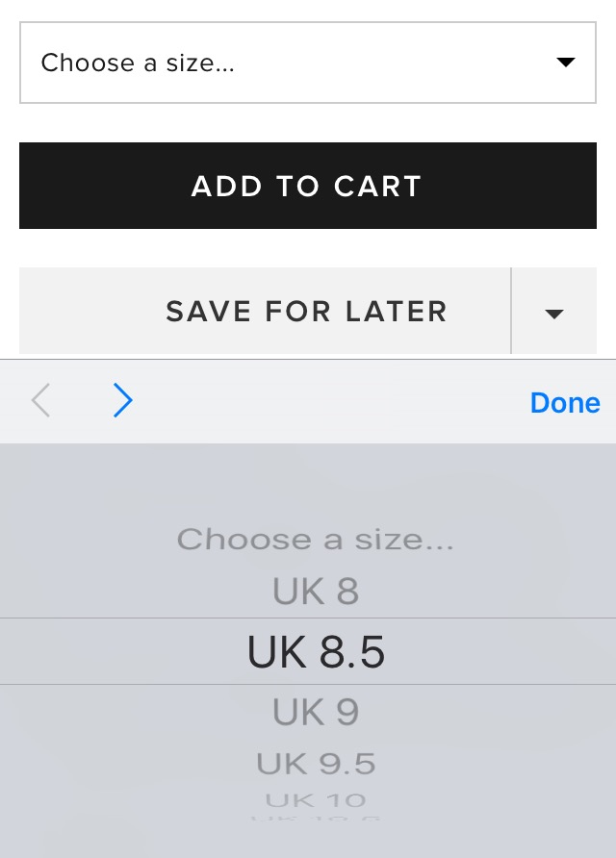Tap the partially visible option below UK 10
Viewport: 616px width, 858px height.
tap(316, 819)
